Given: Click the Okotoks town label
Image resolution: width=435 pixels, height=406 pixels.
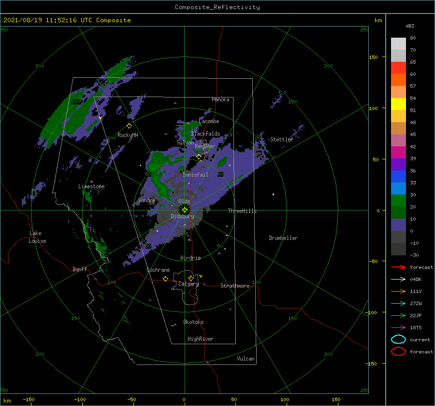Looking at the screenshot, I should click(x=193, y=322).
